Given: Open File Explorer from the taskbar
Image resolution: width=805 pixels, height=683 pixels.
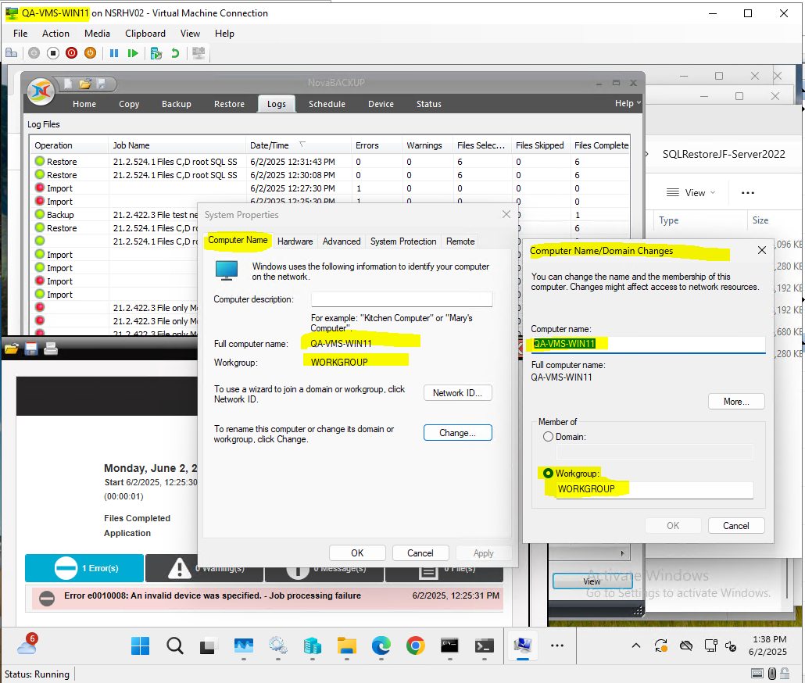Looking at the screenshot, I should [346, 645].
